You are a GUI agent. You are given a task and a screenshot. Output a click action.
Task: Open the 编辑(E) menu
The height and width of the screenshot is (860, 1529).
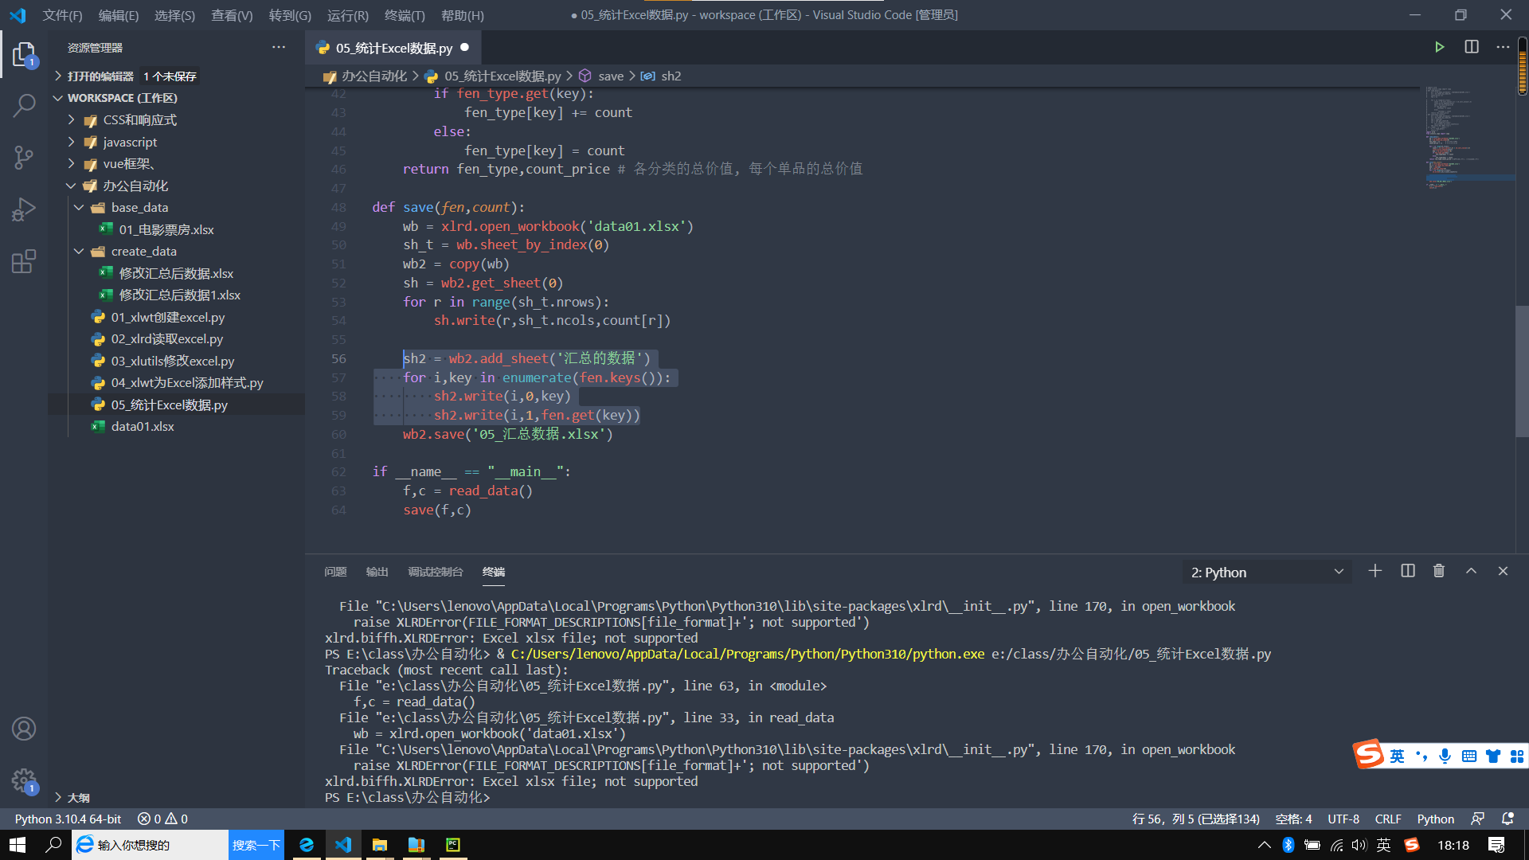[118, 15]
